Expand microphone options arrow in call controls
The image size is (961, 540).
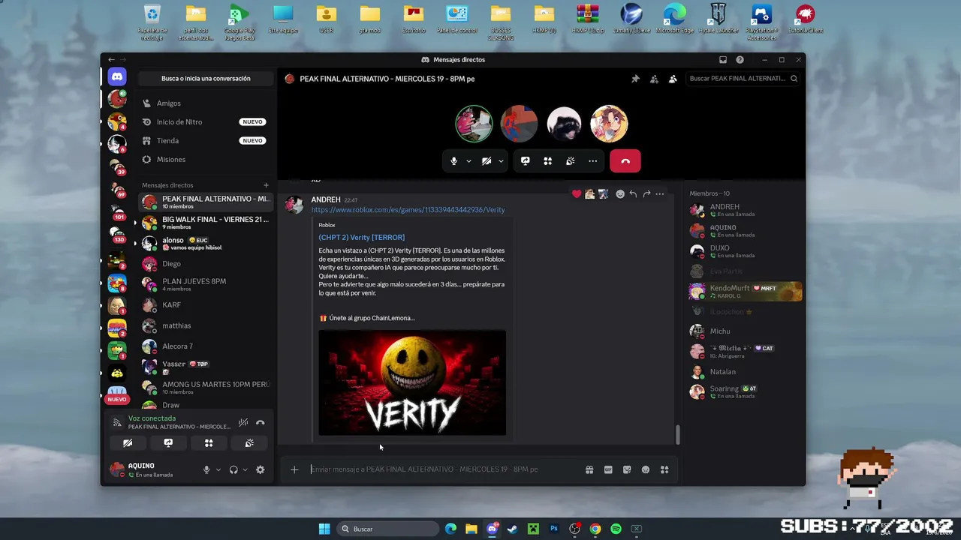tap(468, 160)
